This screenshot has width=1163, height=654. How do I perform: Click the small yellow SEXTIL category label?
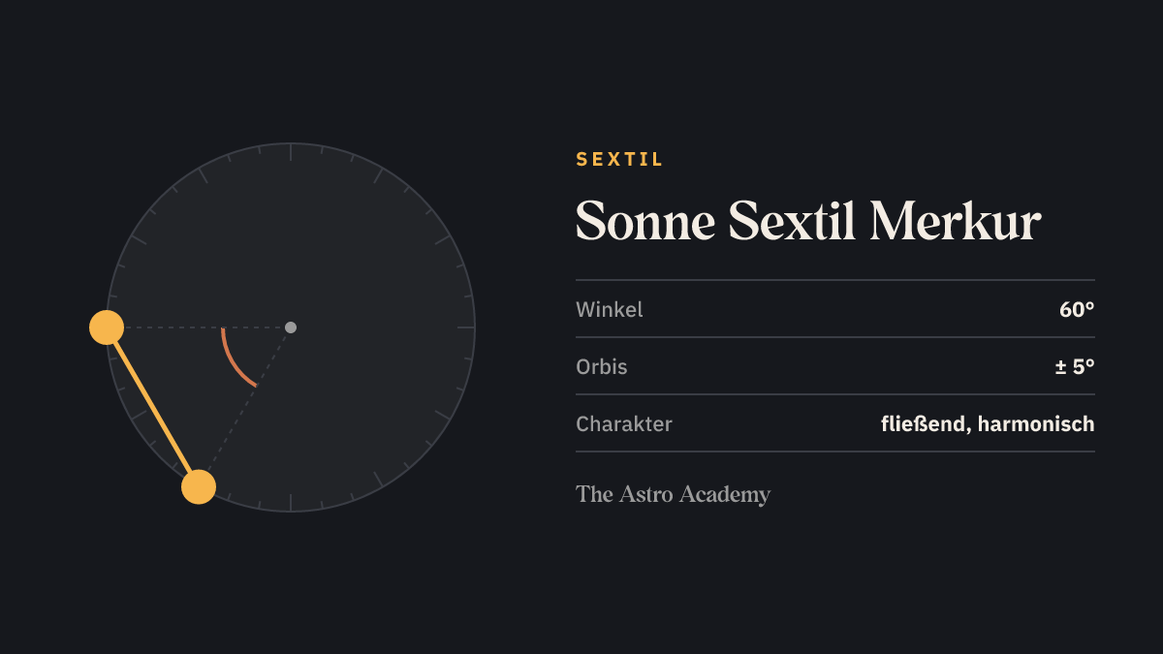tap(620, 160)
